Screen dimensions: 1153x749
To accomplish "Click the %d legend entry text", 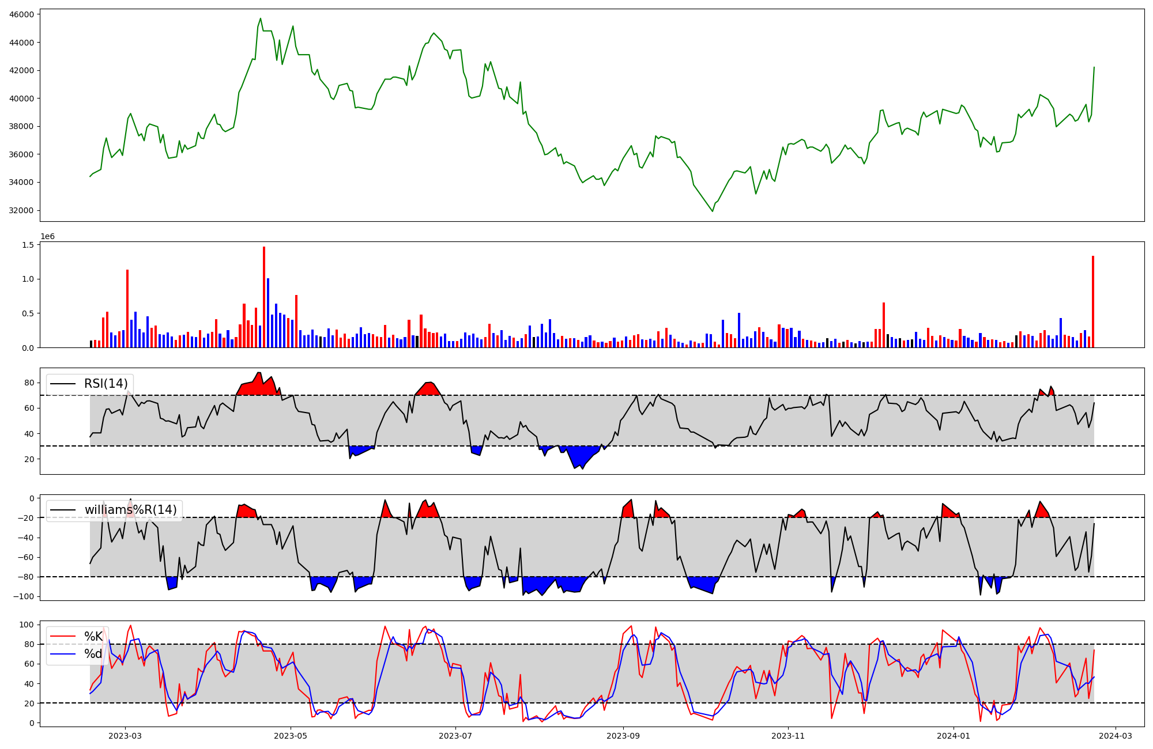I will (93, 654).
